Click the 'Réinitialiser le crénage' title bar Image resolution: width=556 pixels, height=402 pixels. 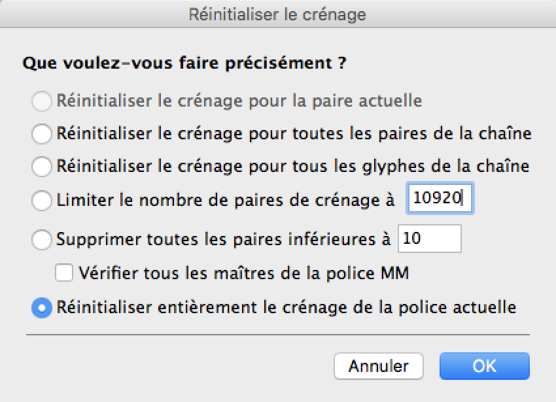click(277, 14)
